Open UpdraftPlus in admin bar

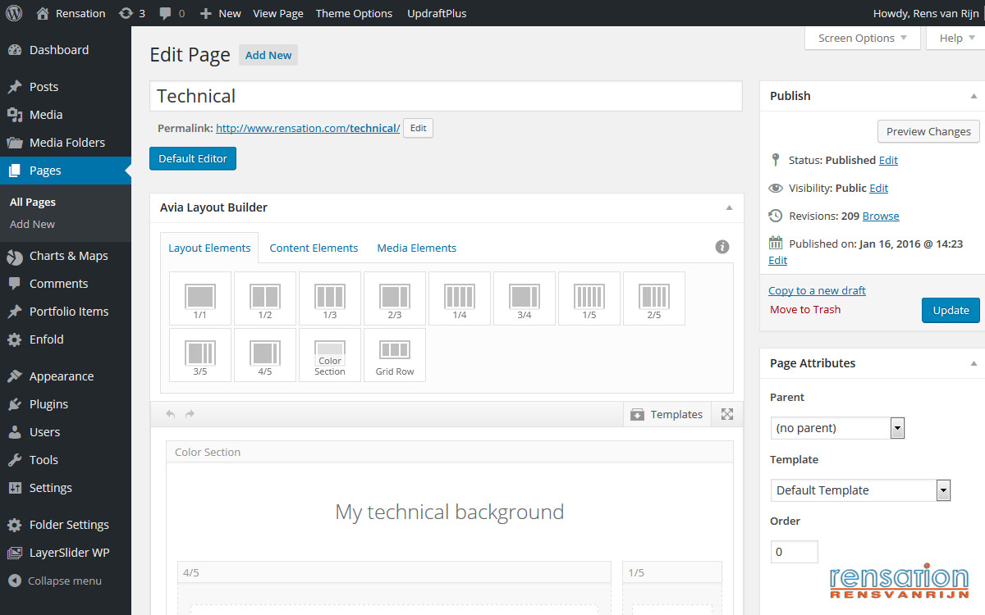[438, 13]
